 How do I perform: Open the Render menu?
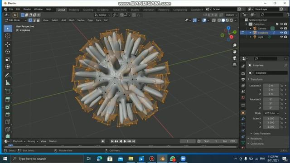(x=27, y=9)
